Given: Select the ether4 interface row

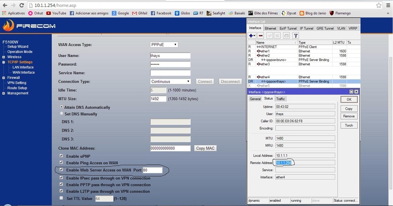Looking at the screenshot, I should point(304,77).
